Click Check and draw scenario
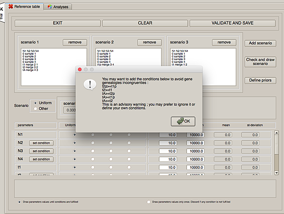This screenshot has height=214, width=284. (260, 62)
